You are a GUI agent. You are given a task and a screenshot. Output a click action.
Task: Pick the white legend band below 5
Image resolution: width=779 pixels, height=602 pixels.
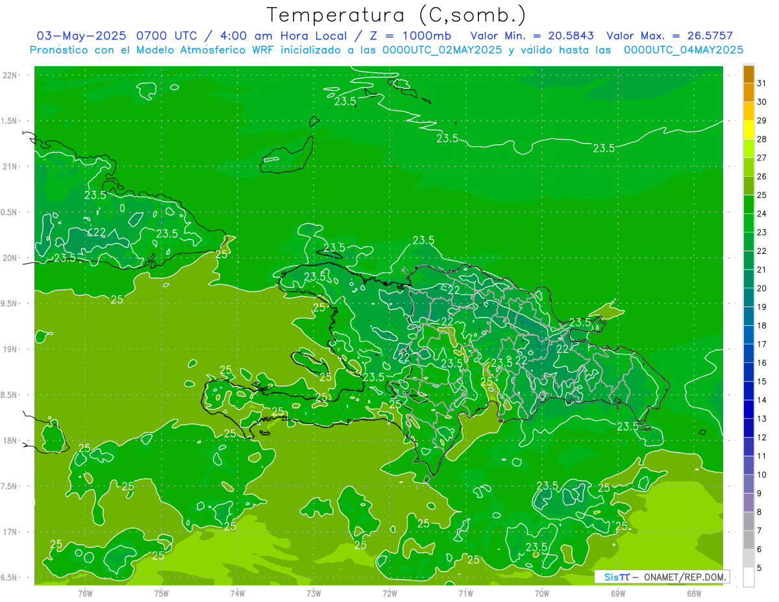click(x=748, y=577)
